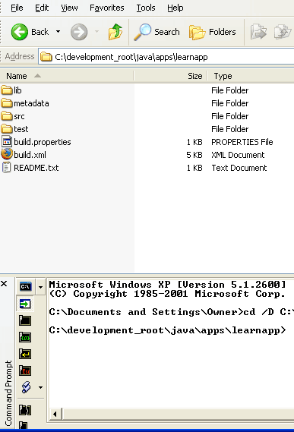Open dropdown next to C:\ console icon
Screen dimensions: 294x432
pyautogui.click(x=41, y=287)
